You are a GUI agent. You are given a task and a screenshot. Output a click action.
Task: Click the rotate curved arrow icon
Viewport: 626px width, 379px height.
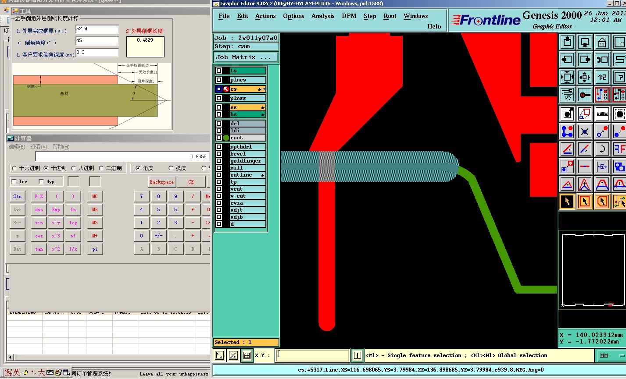[602, 149]
